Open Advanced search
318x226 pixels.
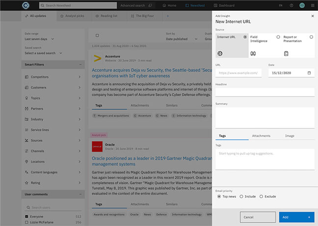[132, 5]
